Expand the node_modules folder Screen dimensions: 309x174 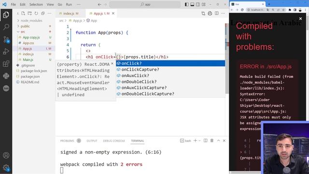click(x=31, y=20)
